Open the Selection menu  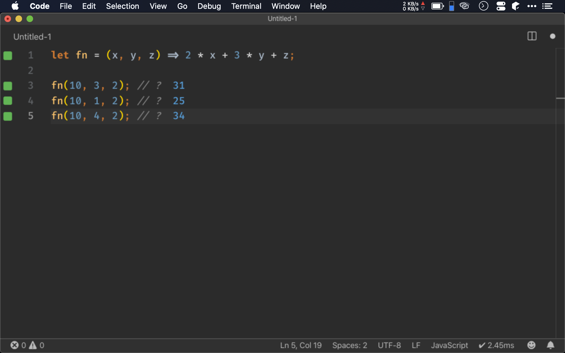coord(122,6)
